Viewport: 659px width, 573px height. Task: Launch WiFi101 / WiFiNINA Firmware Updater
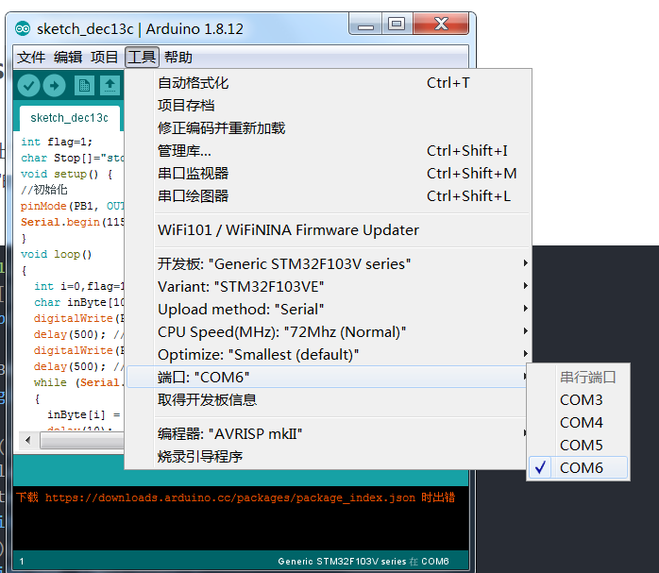pos(328,230)
